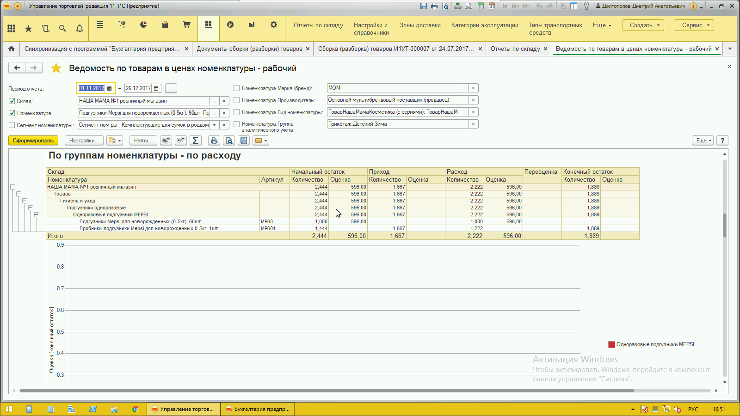
Task: Open the Еще dropdown in the top menu
Action: click(x=602, y=25)
